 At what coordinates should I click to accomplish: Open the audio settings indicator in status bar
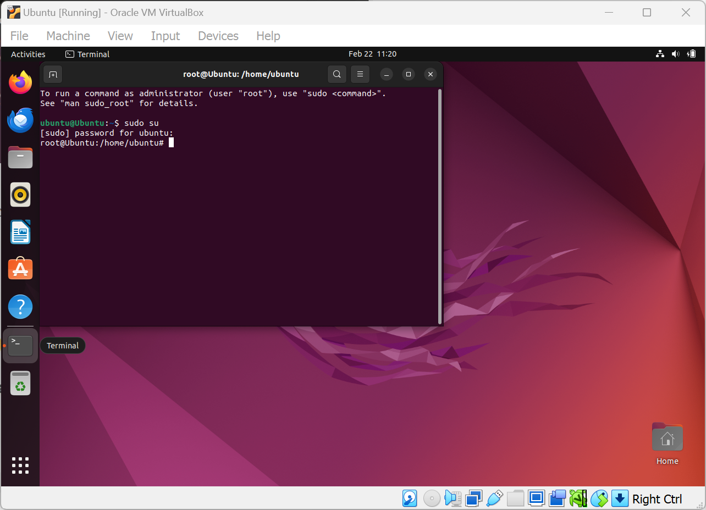[453, 498]
